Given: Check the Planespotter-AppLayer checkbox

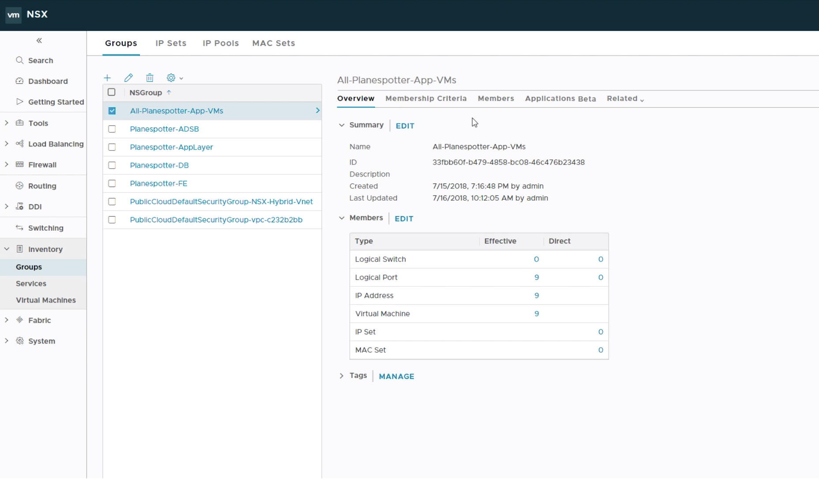Looking at the screenshot, I should [x=112, y=147].
